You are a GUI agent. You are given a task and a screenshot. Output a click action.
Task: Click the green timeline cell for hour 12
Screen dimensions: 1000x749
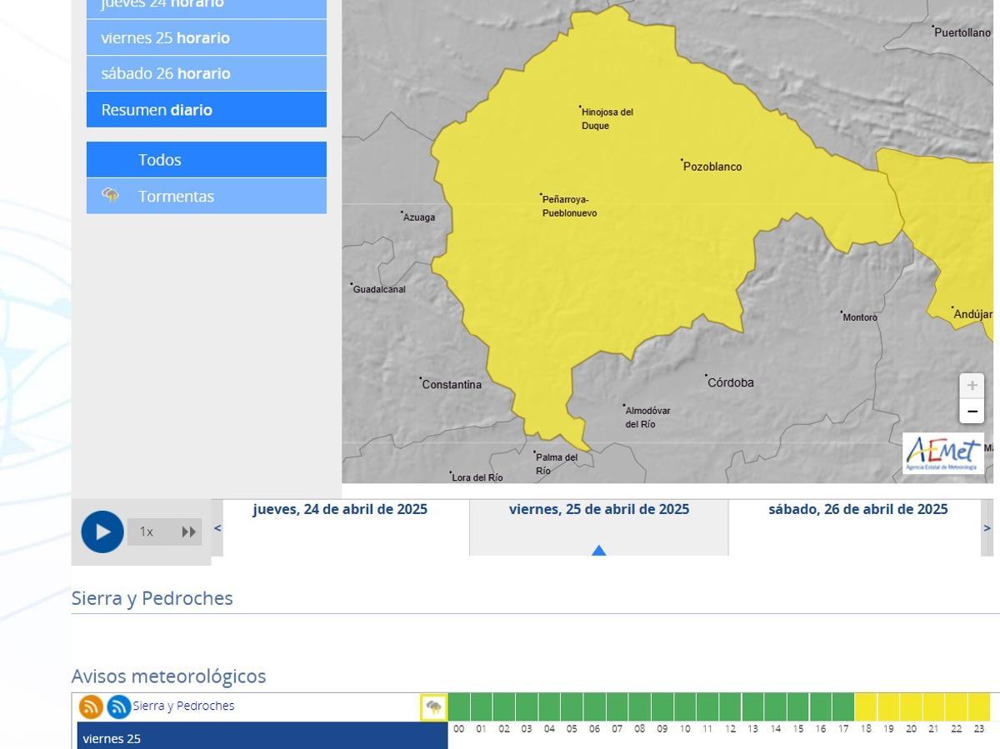tap(730, 707)
